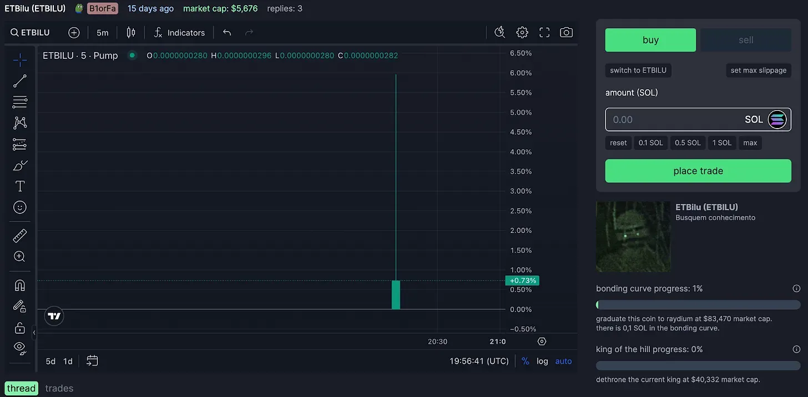Select the 5d date range
Viewport: 808px width, 397px height.
50,361
